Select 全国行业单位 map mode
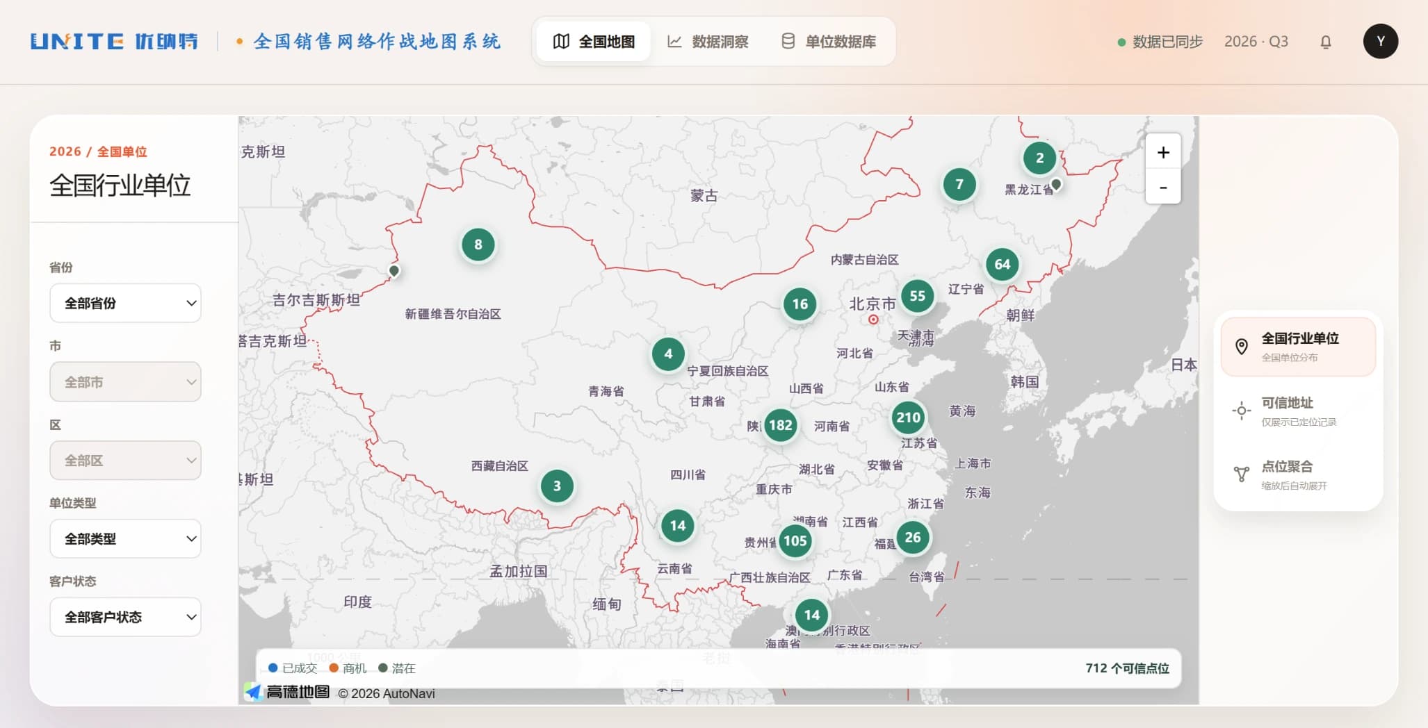 [1298, 347]
